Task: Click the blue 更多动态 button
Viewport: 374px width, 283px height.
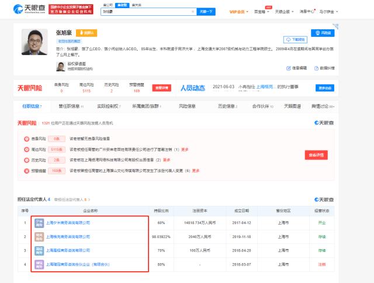Action: (325, 88)
